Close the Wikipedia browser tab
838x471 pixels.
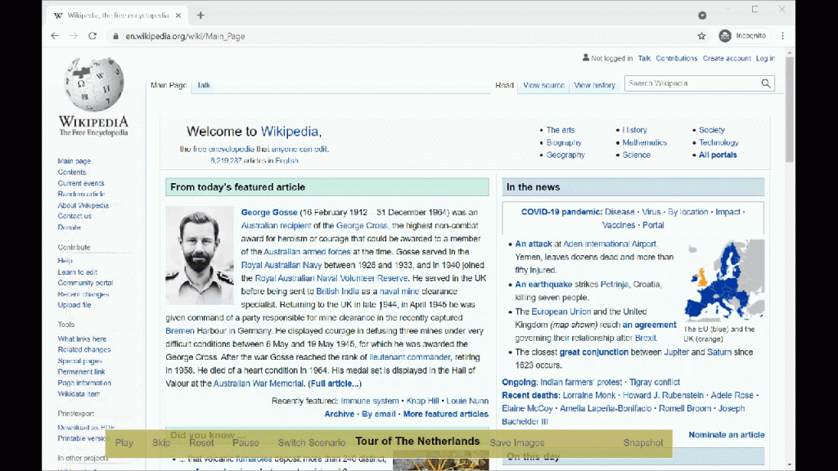click(x=178, y=16)
